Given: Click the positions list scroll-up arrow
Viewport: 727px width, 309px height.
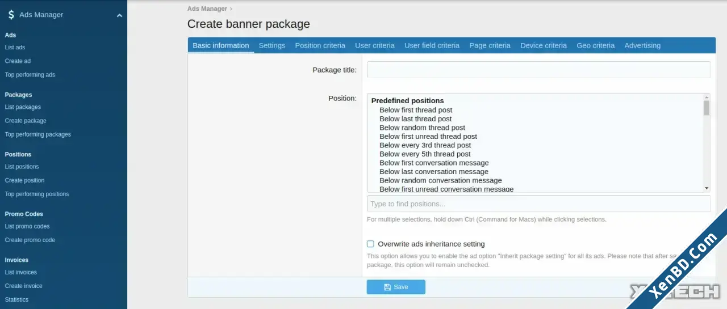Looking at the screenshot, I should (x=707, y=97).
